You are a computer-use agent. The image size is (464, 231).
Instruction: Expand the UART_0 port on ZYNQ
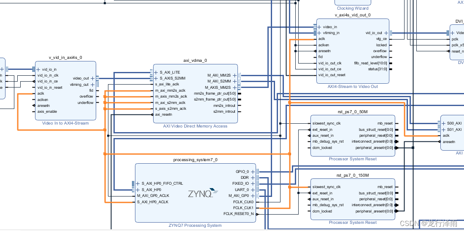253,190
